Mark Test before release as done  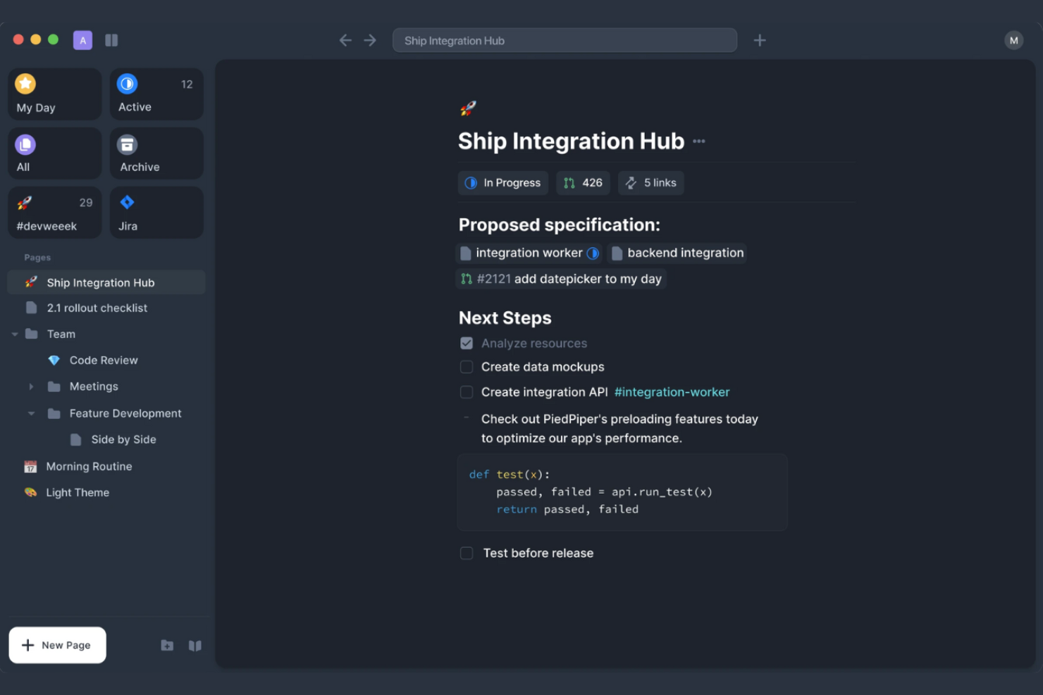[x=467, y=553]
